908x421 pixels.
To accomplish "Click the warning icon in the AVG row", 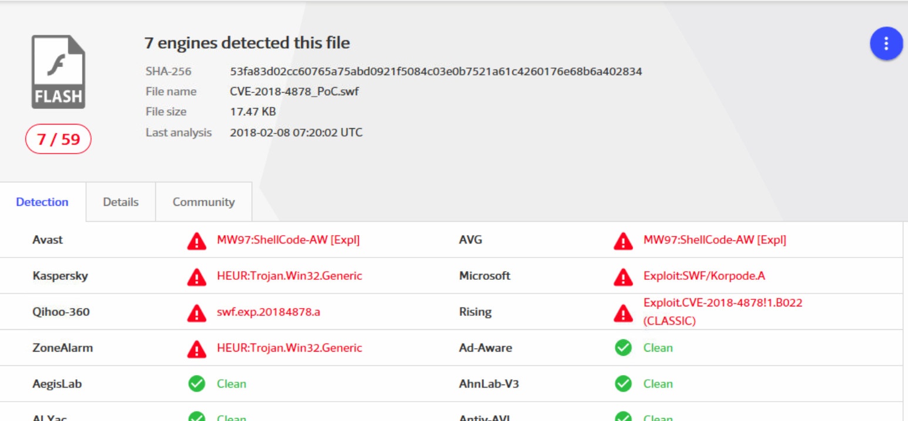I will coord(623,240).
